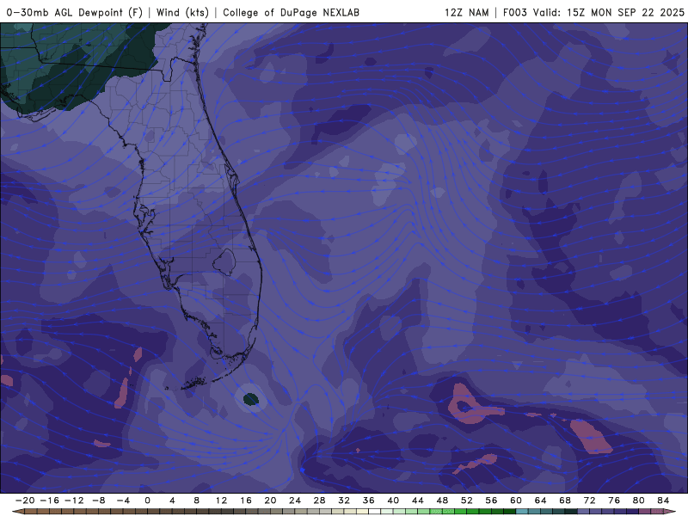The width and height of the screenshot is (688, 516).
Task: Click the 52 label on the color scale
Action: [467, 501]
